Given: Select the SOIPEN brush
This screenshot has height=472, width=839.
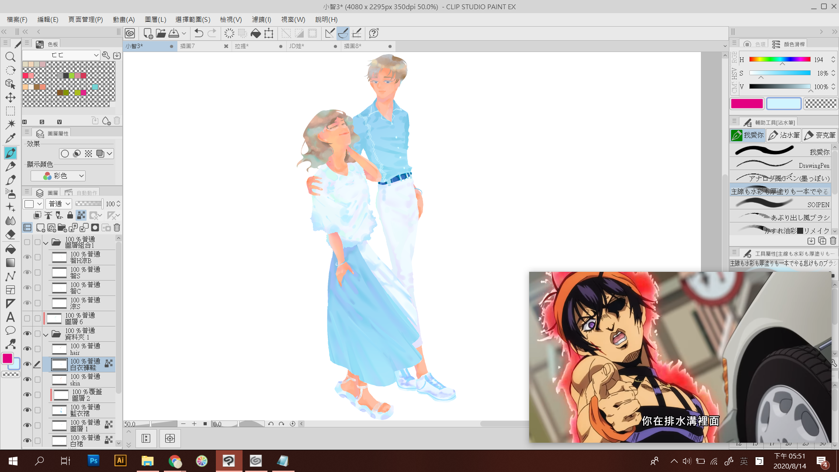Looking at the screenshot, I should point(780,204).
